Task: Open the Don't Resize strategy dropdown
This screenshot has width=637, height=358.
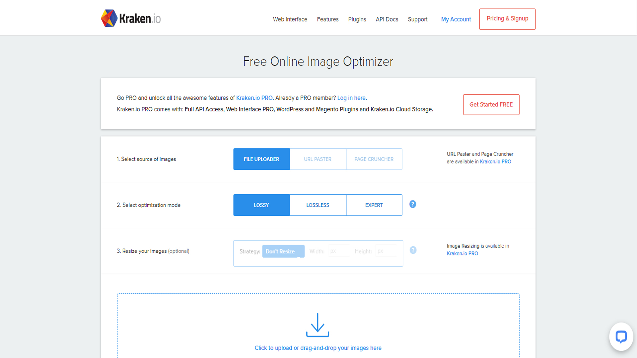Action: pos(283,251)
